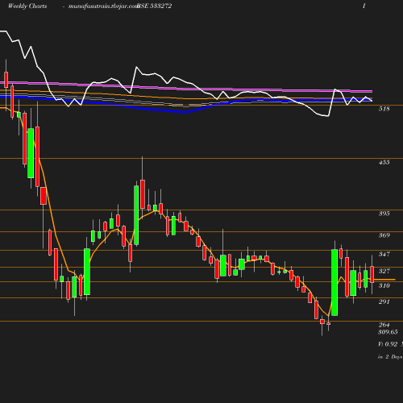Screen dimensions: 403x403
Task: Click the 291 price level label
Action: pos(384,301)
